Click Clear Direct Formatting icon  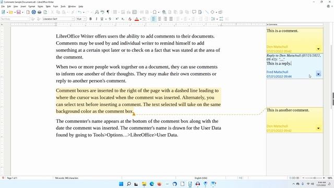(x=130, y=19)
